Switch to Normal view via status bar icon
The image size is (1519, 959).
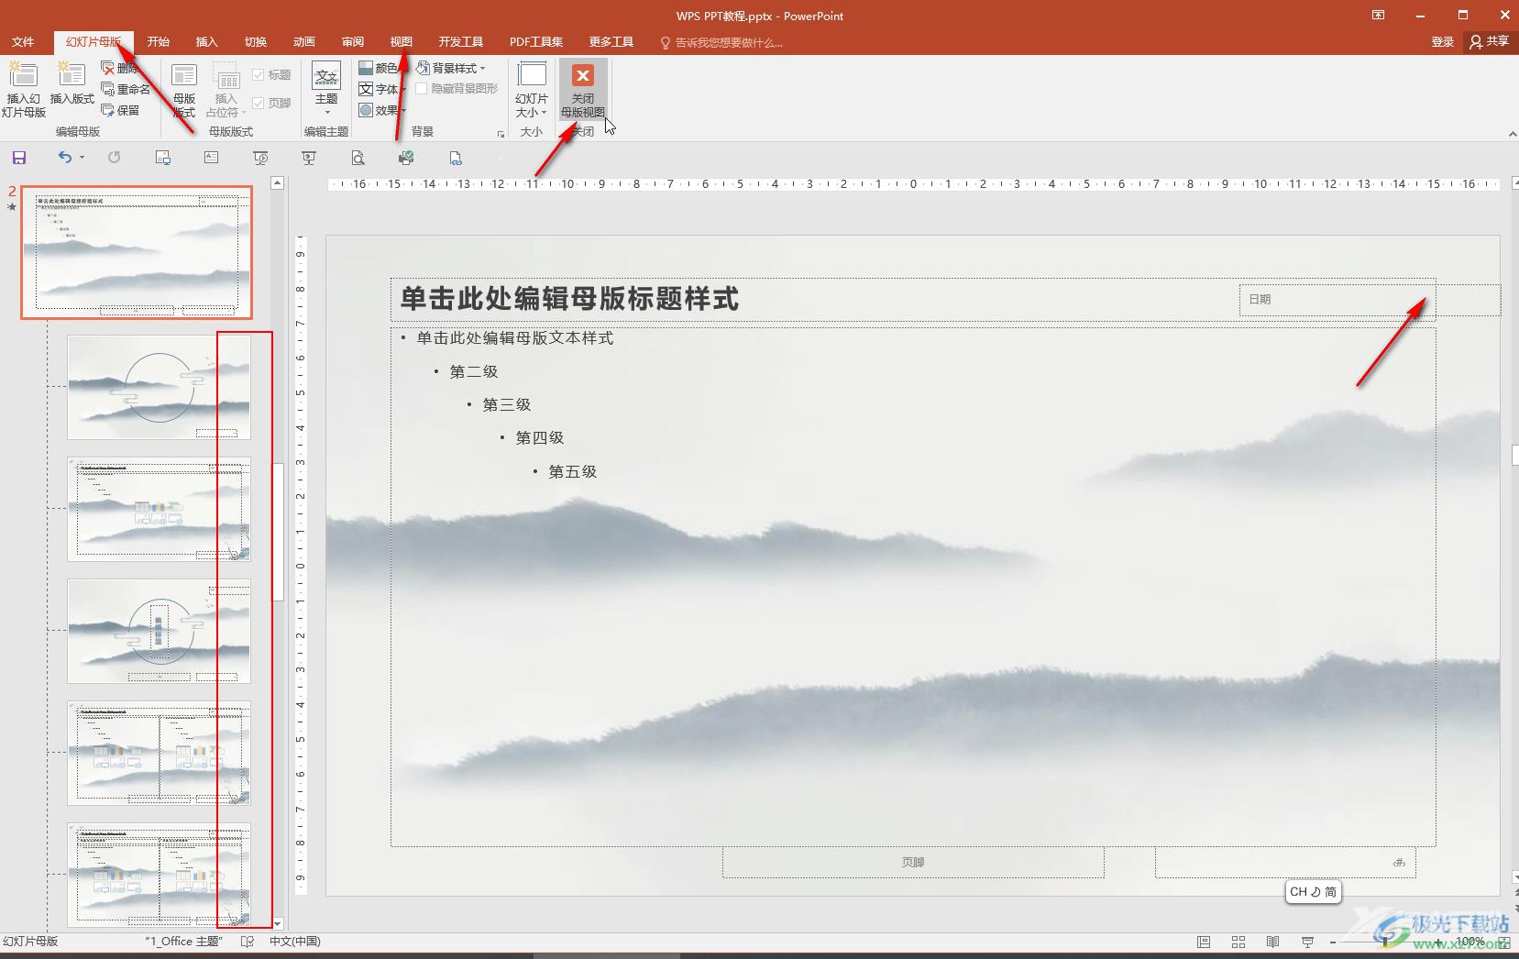pos(1204,942)
